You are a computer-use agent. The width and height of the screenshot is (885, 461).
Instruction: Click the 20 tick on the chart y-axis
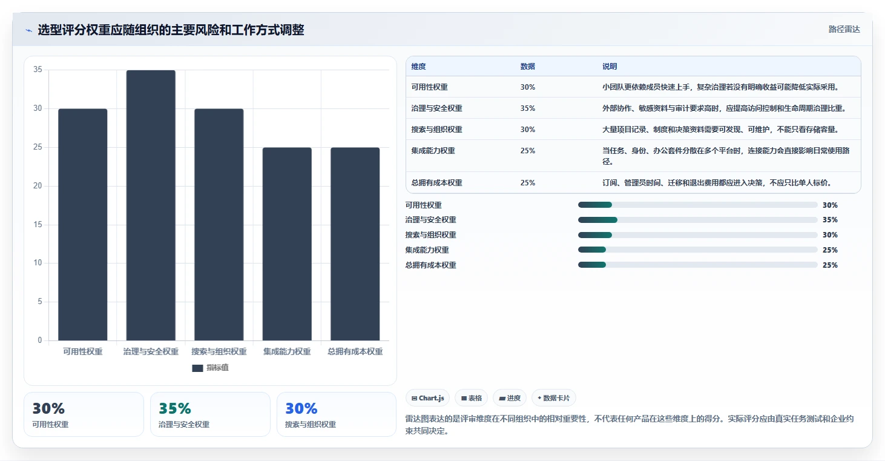[38, 186]
